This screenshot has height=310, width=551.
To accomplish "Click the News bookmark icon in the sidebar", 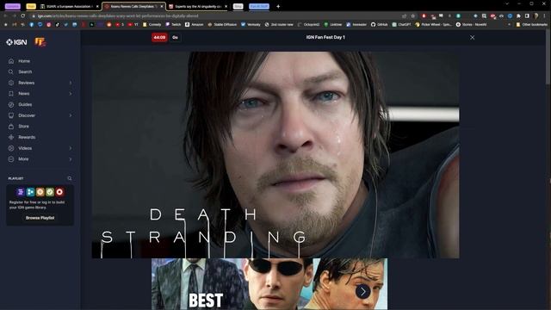I will coord(11,94).
